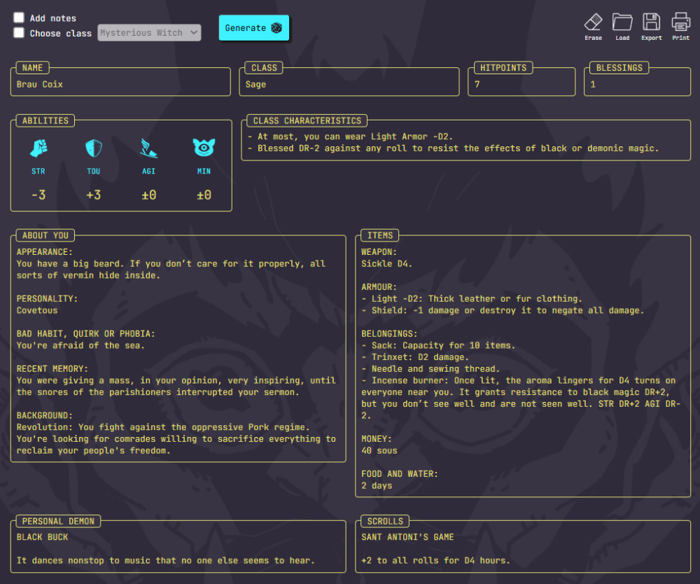Click the Print printer icon

pyautogui.click(x=681, y=22)
